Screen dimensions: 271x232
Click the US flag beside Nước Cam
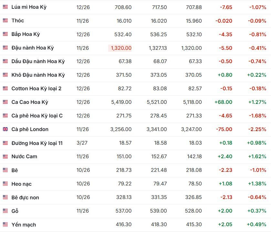tap(5, 157)
